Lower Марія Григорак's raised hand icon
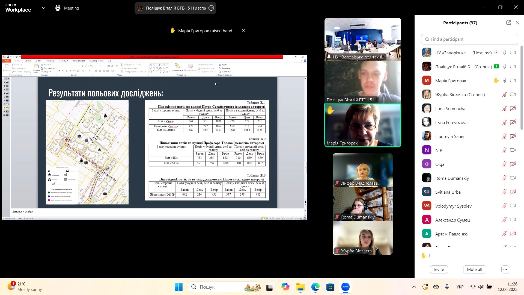 point(496,81)
